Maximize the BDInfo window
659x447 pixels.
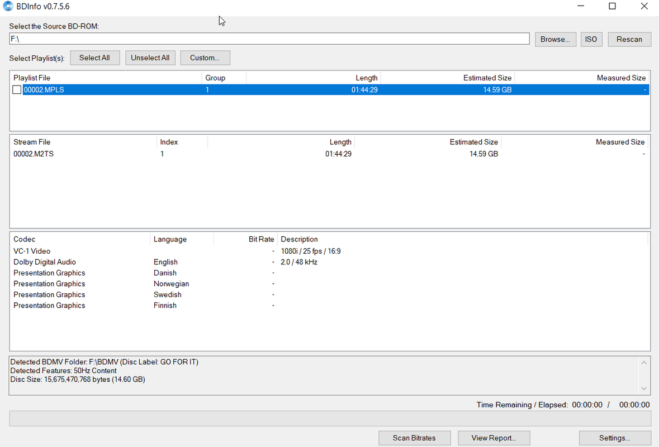pyautogui.click(x=613, y=6)
